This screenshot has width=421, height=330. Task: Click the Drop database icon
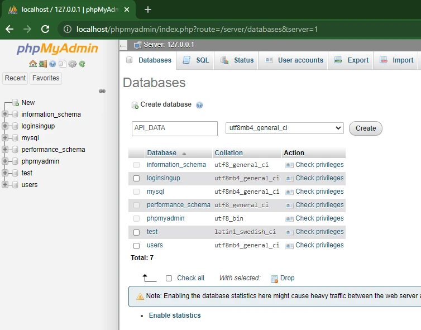[274, 279]
